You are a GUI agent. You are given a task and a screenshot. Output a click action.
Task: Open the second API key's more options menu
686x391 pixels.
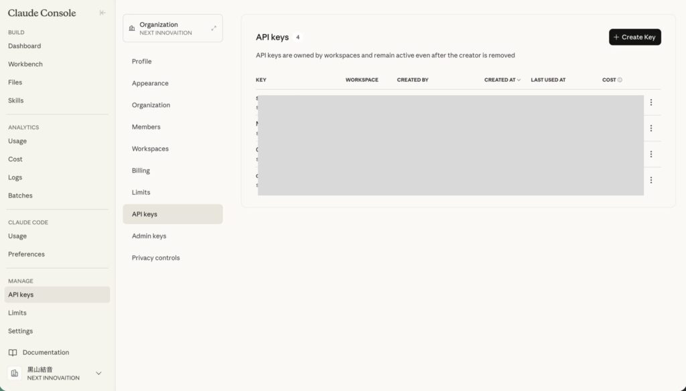coord(650,128)
